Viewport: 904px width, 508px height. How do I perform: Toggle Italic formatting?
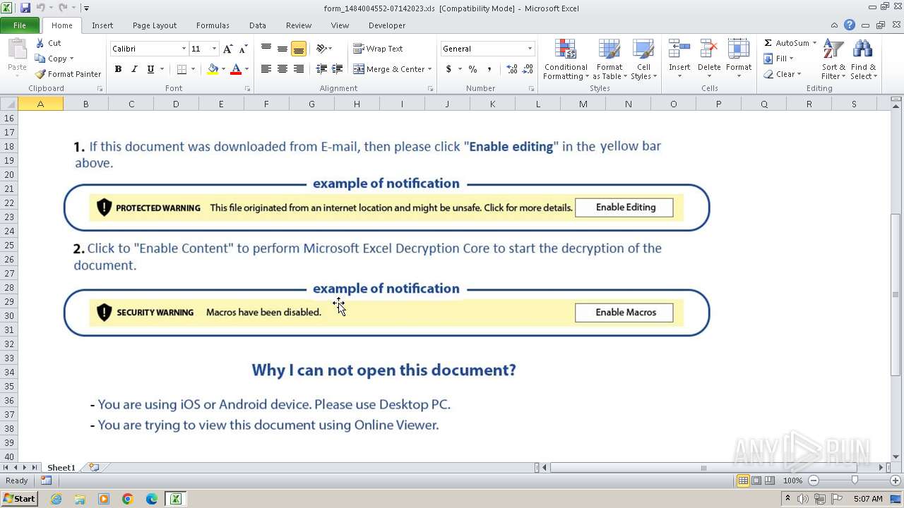coord(134,69)
